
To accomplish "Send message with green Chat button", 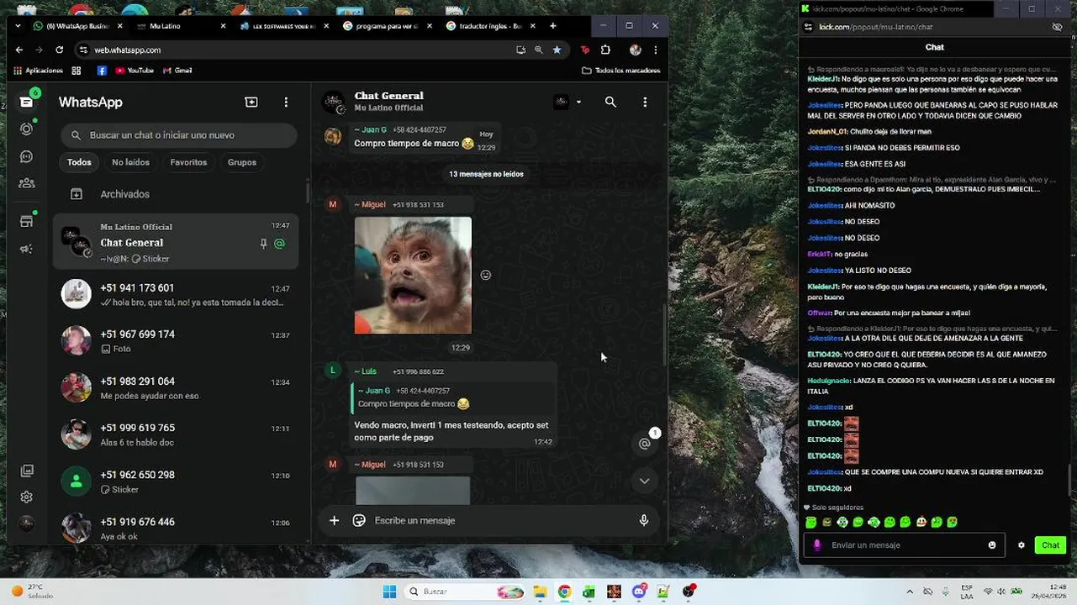I will [x=1050, y=544].
